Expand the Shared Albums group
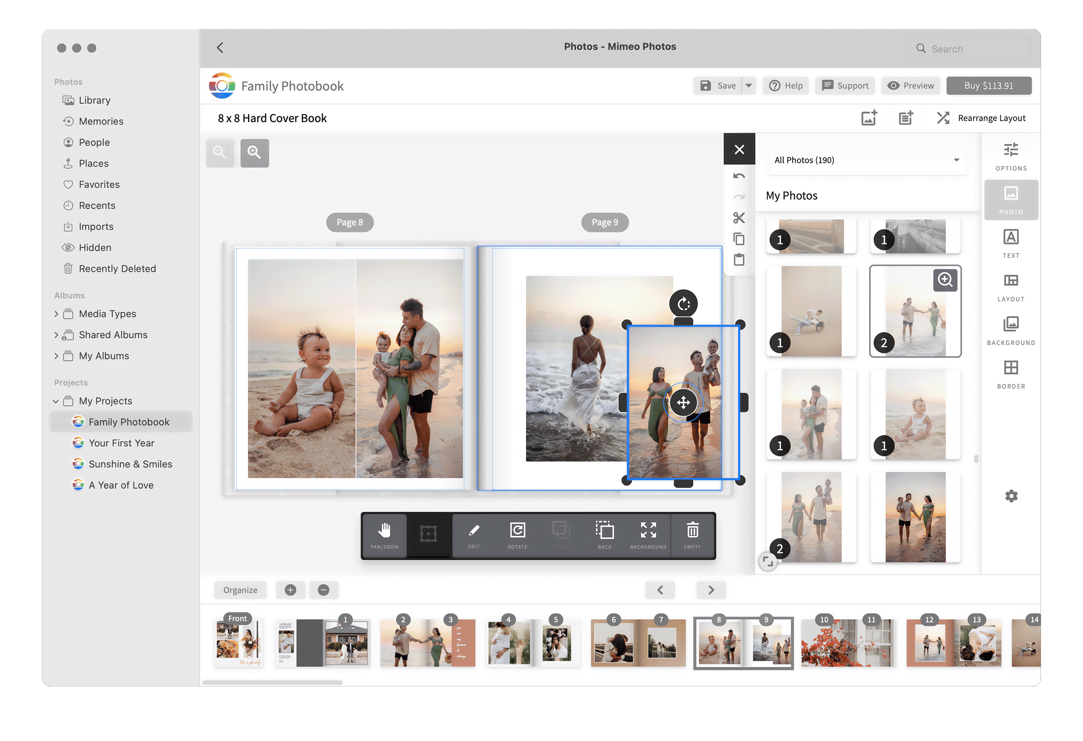This screenshot has width=1083, height=741. tap(56, 335)
